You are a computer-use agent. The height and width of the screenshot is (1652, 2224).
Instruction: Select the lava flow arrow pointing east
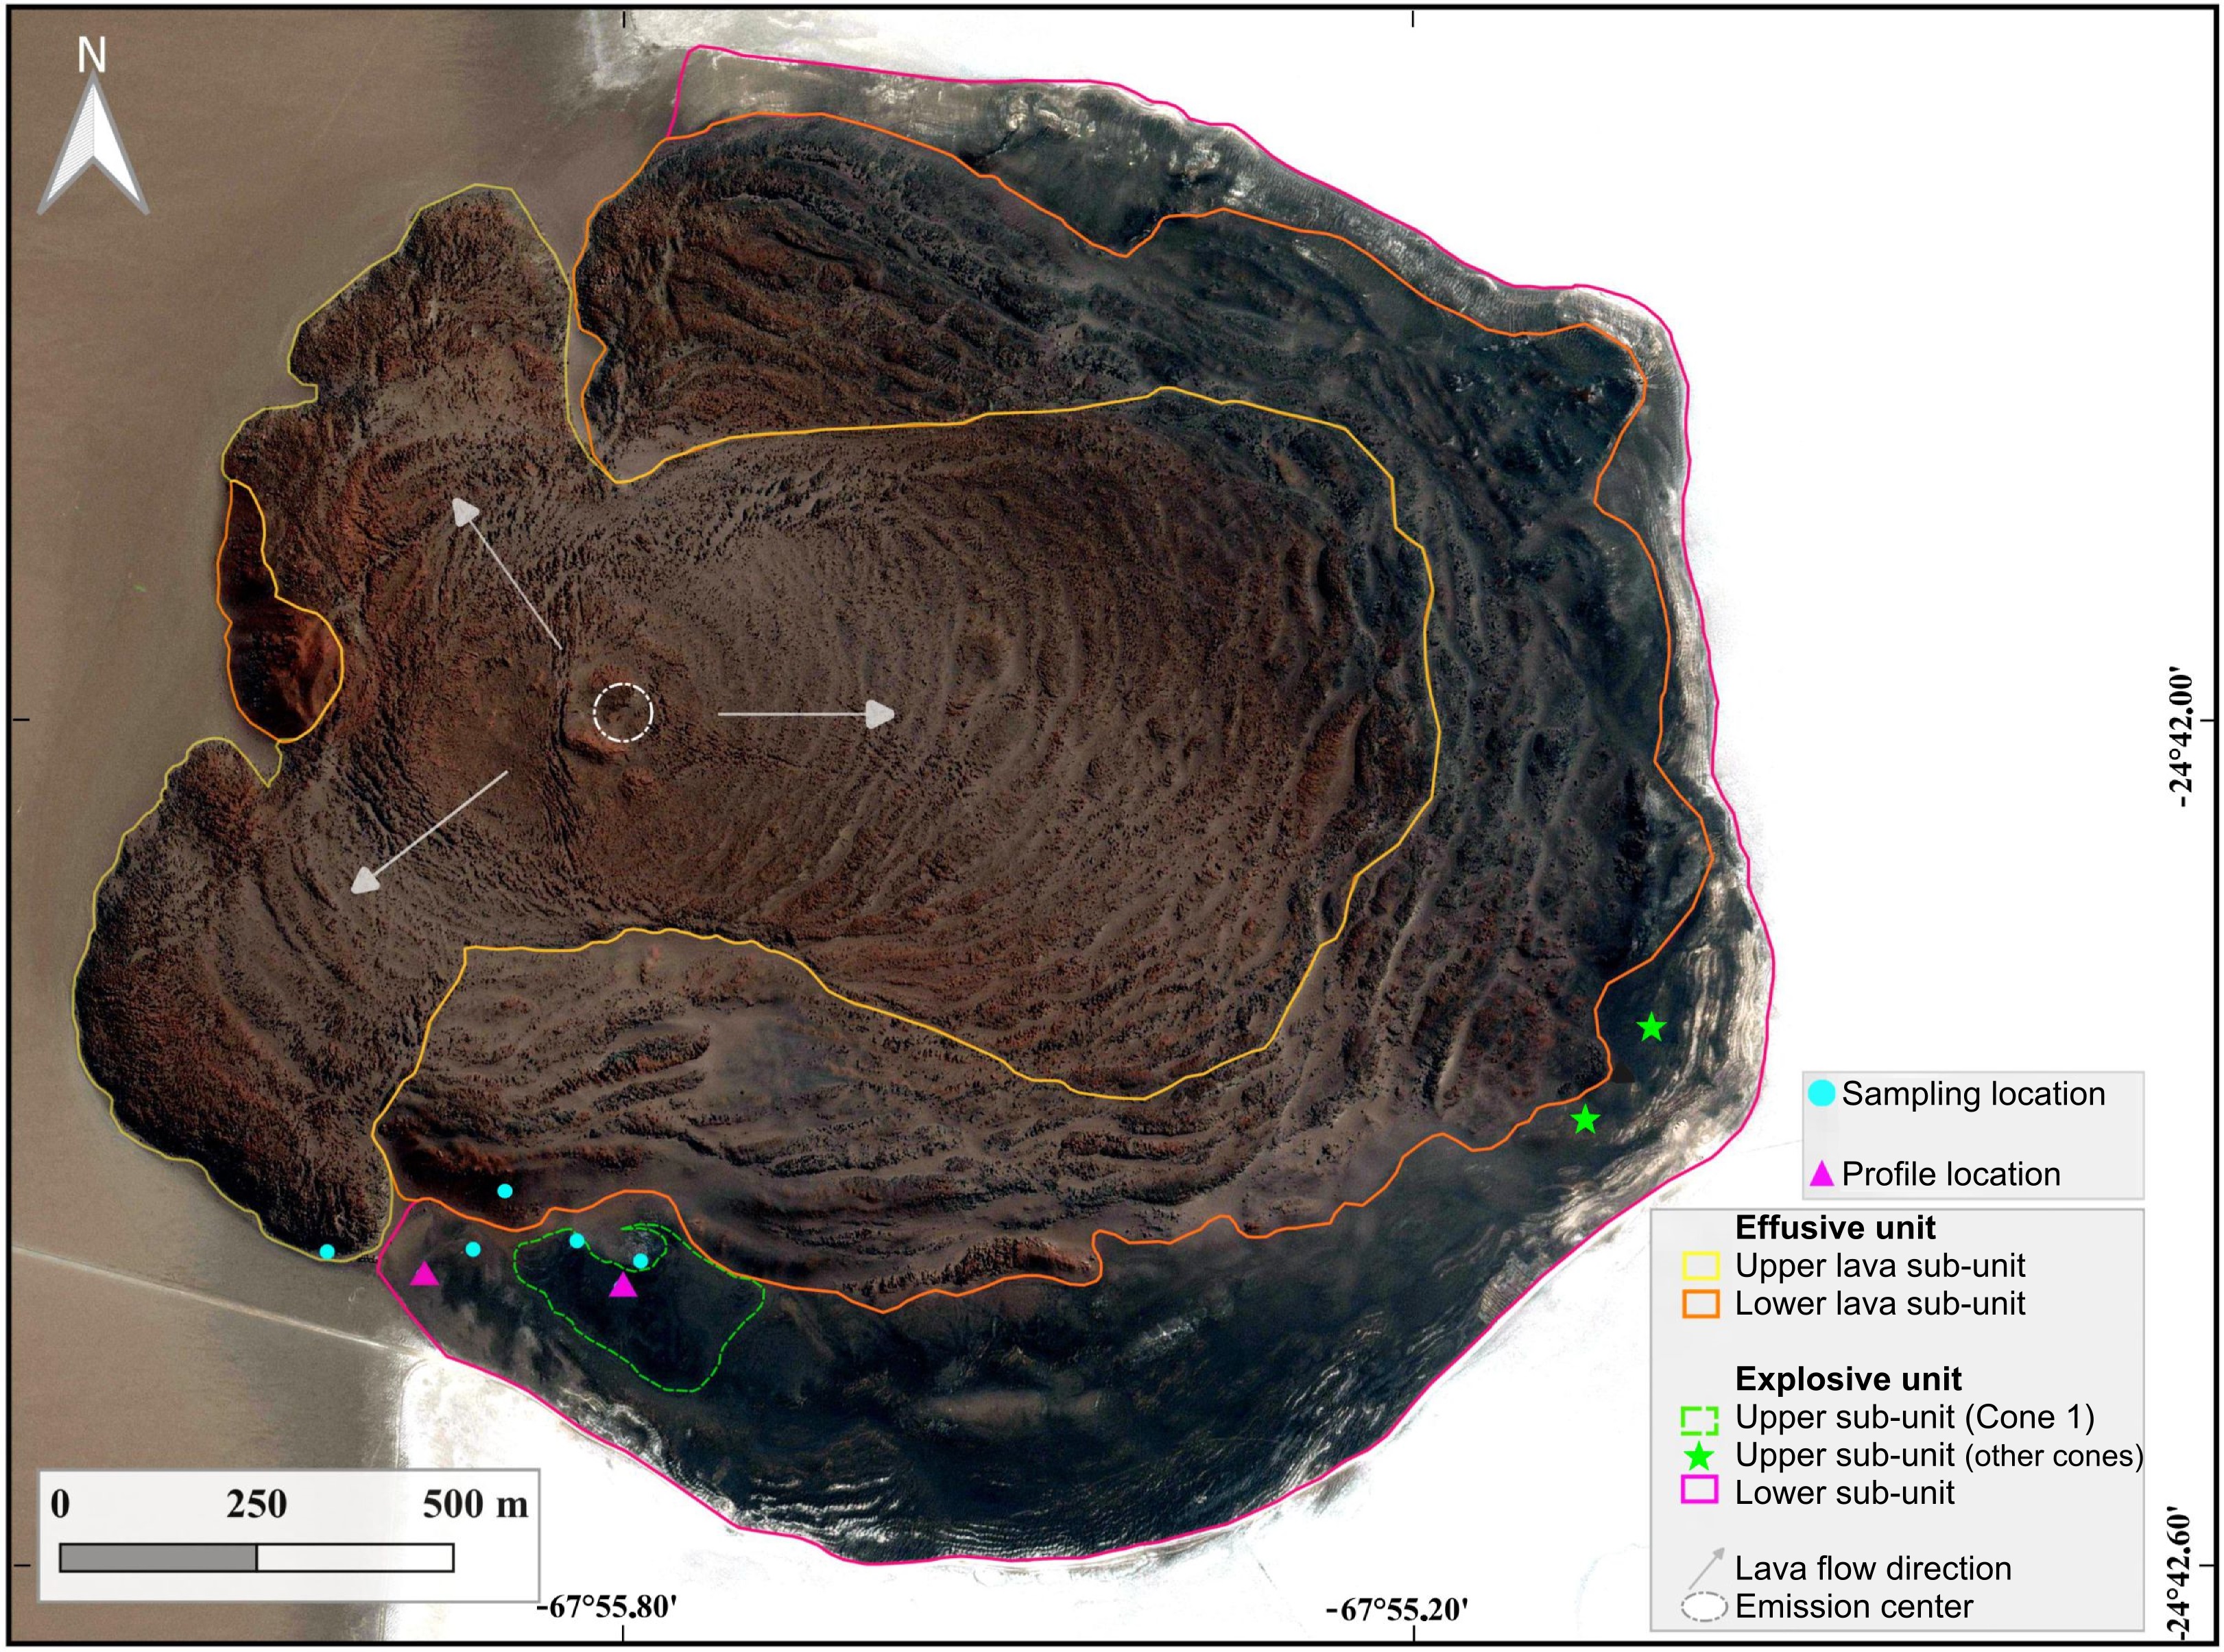[806, 713]
